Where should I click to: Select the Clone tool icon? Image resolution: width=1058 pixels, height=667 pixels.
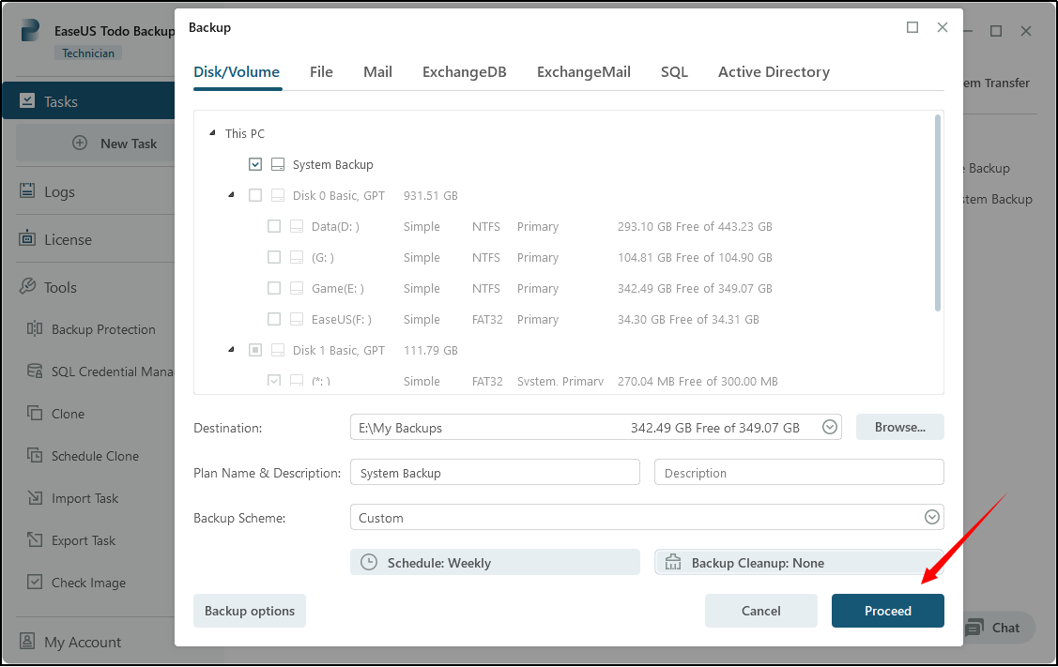click(35, 414)
